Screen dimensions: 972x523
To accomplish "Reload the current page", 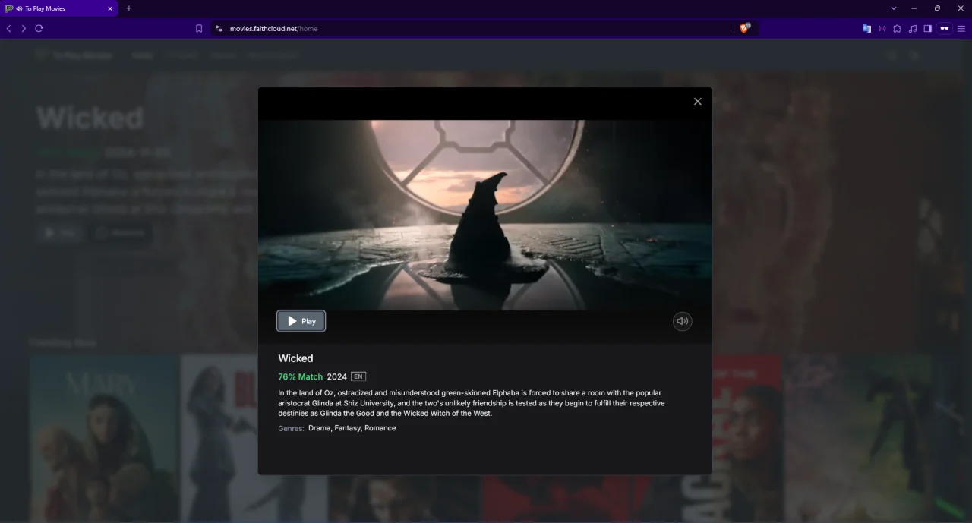I will [x=39, y=28].
